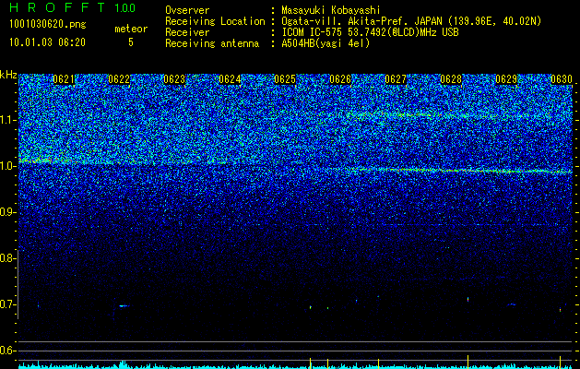Click the 1.0 kHz axis label
The image size is (580, 369).
8,166
